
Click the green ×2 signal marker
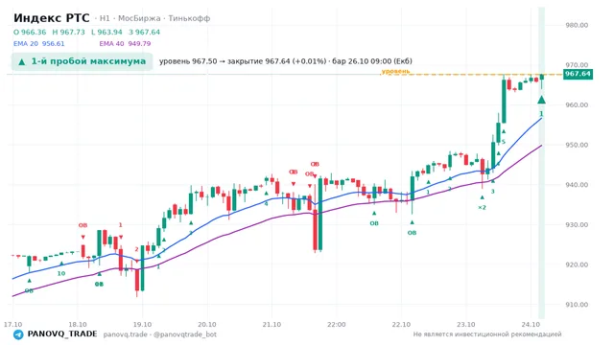pos(482,207)
